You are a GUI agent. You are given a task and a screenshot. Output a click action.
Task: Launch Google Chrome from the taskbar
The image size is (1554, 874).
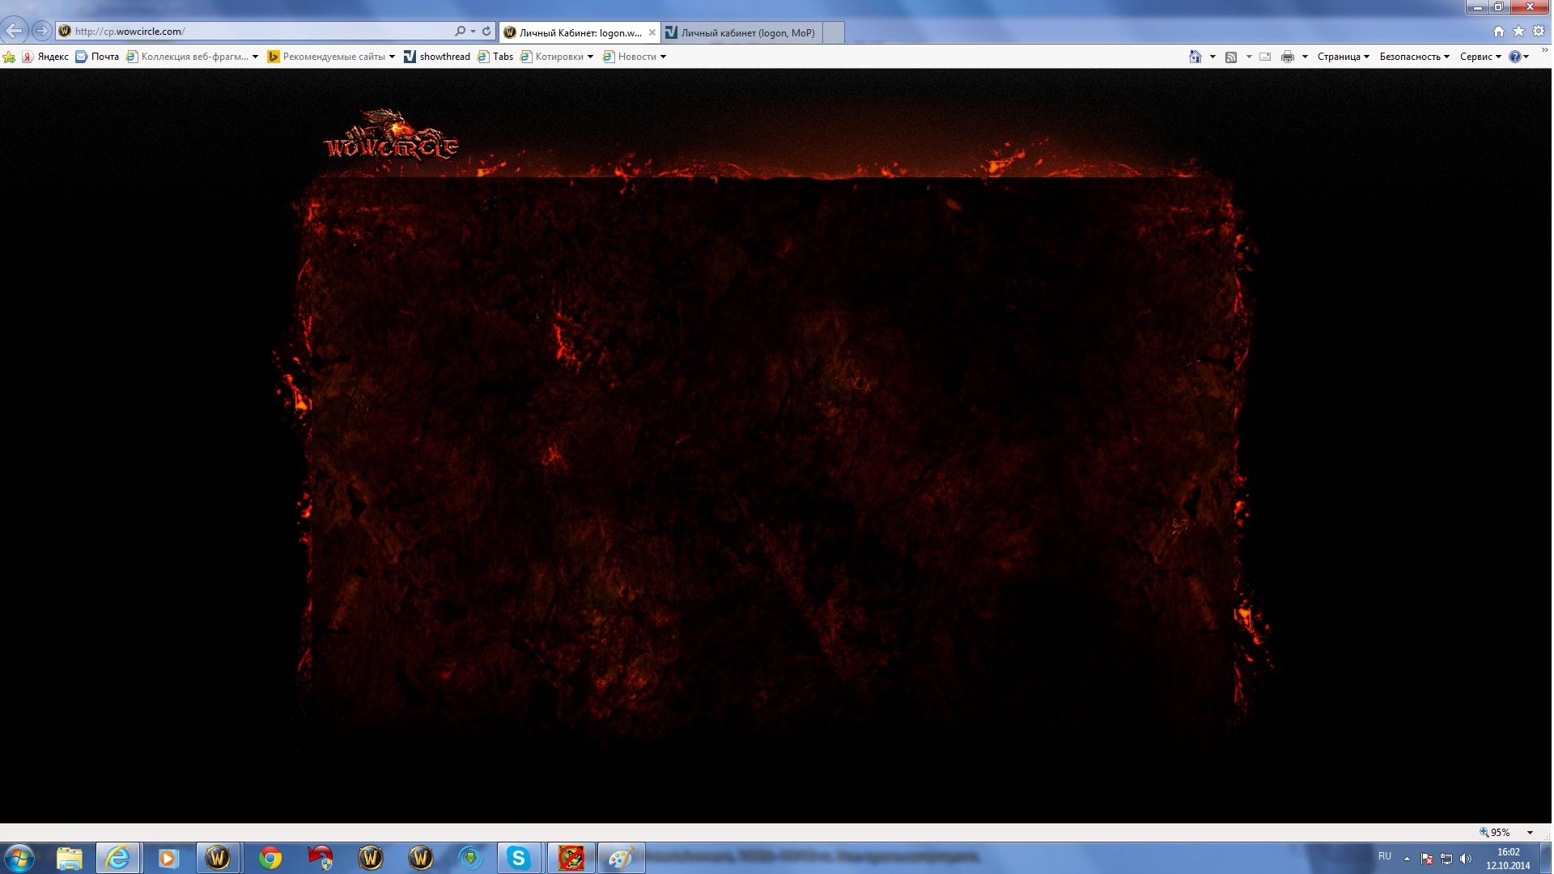tap(270, 858)
